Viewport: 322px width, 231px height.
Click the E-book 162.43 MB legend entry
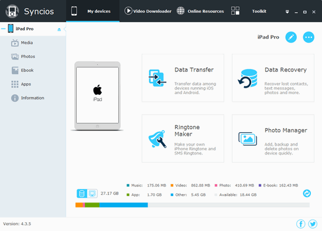[x=278, y=185]
